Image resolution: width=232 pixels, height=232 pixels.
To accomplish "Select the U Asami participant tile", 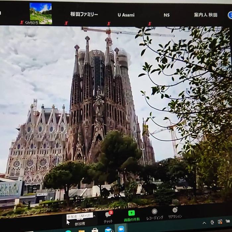I will click(x=126, y=15).
